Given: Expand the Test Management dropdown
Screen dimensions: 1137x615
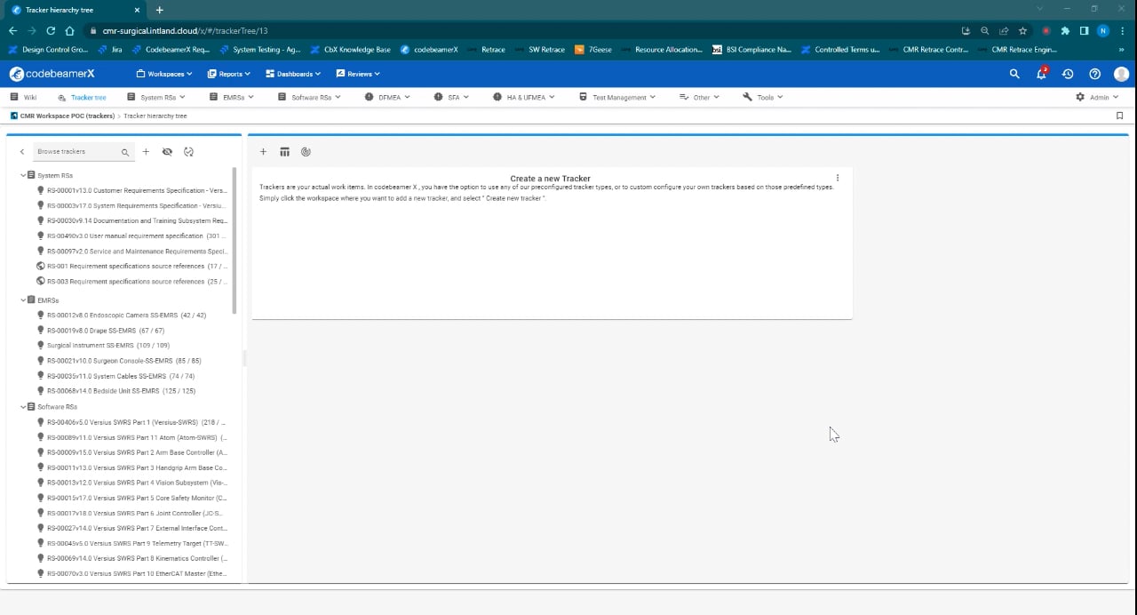Looking at the screenshot, I should [616, 97].
